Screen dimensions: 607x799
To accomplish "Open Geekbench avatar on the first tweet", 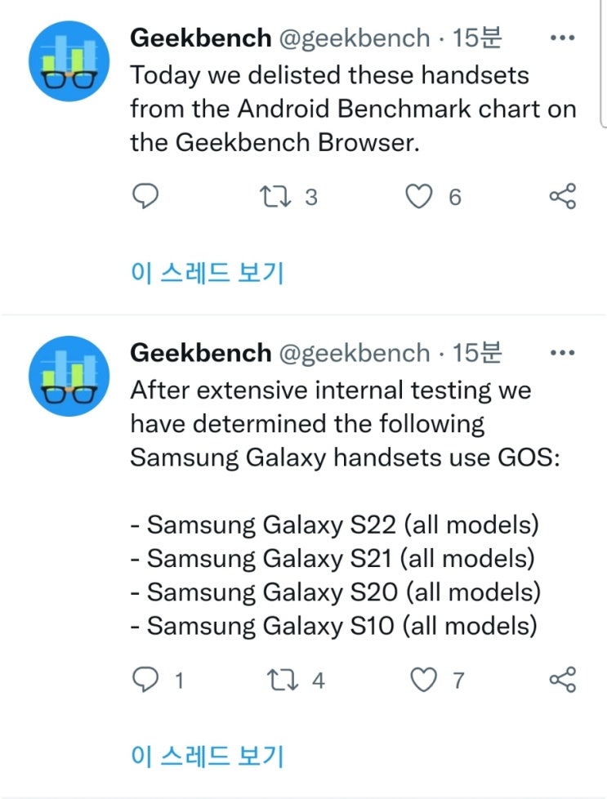I will coord(69,69).
